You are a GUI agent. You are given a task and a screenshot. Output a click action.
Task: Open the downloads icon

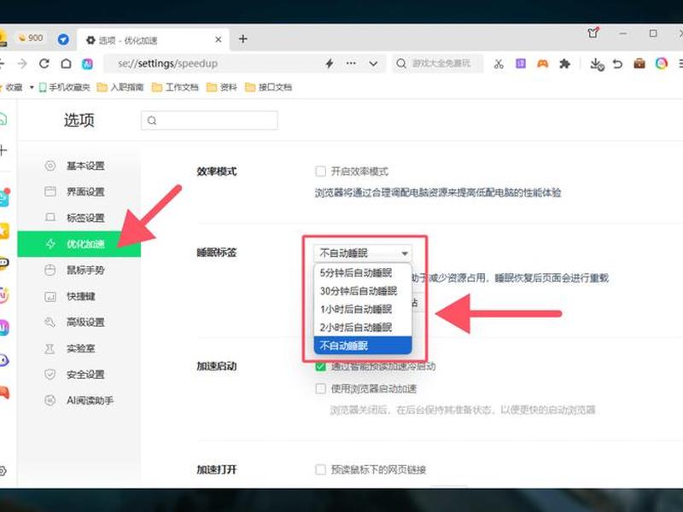click(x=596, y=65)
